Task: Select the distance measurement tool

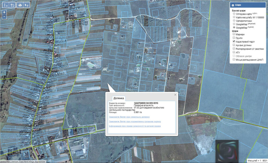Action: click(5, 5)
